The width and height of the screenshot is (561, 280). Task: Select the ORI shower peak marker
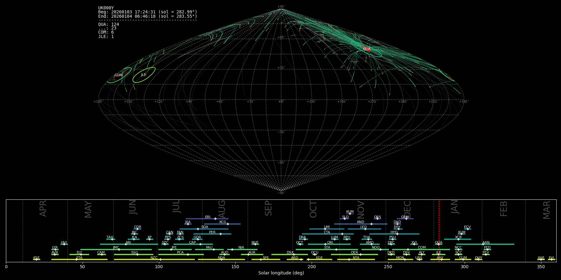tap(325, 244)
